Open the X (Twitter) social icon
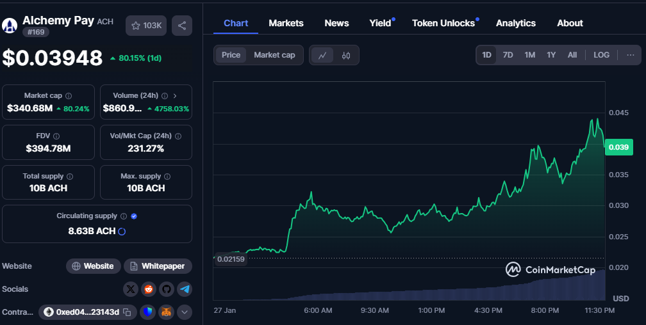646x325 pixels. (x=131, y=289)
